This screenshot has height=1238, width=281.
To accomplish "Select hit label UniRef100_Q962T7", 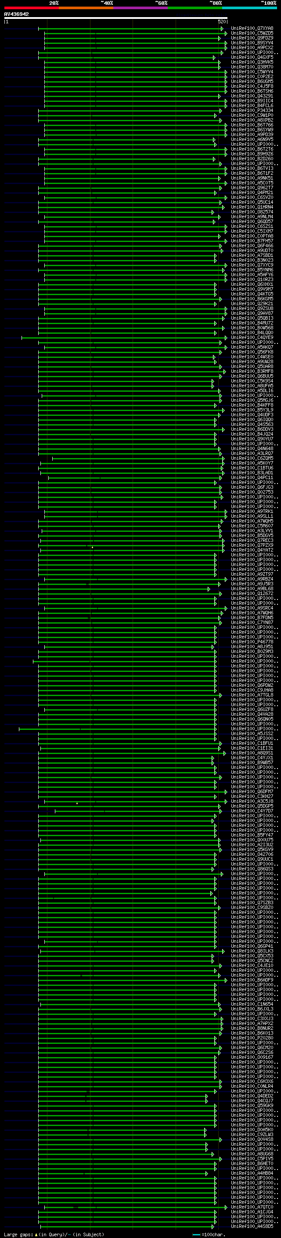I will click(252, 188).
